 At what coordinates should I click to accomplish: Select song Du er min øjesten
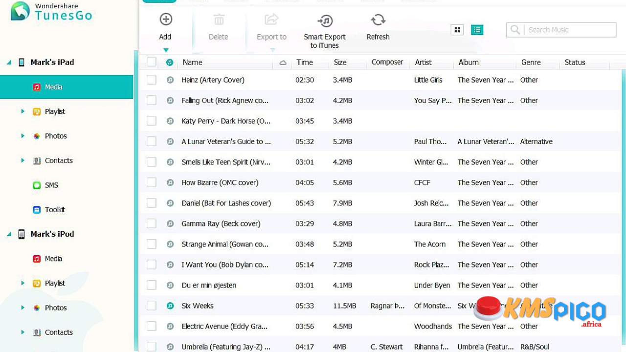[x=209, y=285]
